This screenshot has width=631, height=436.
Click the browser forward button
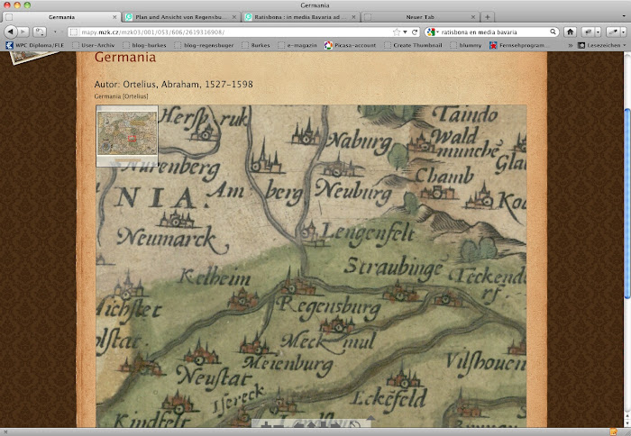point(23,31)
